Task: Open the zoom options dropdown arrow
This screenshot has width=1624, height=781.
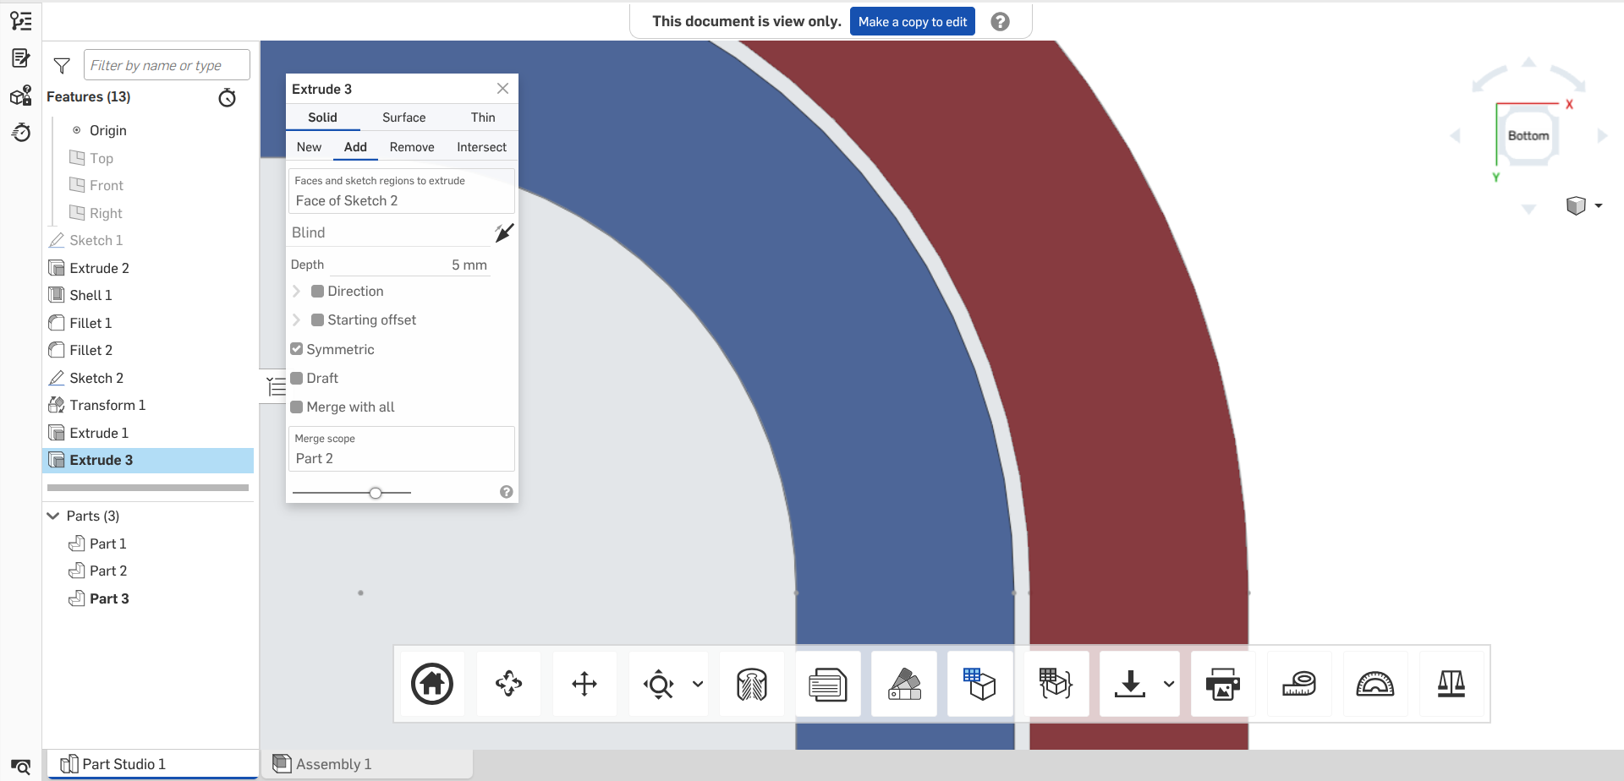Action: point(698,684)
